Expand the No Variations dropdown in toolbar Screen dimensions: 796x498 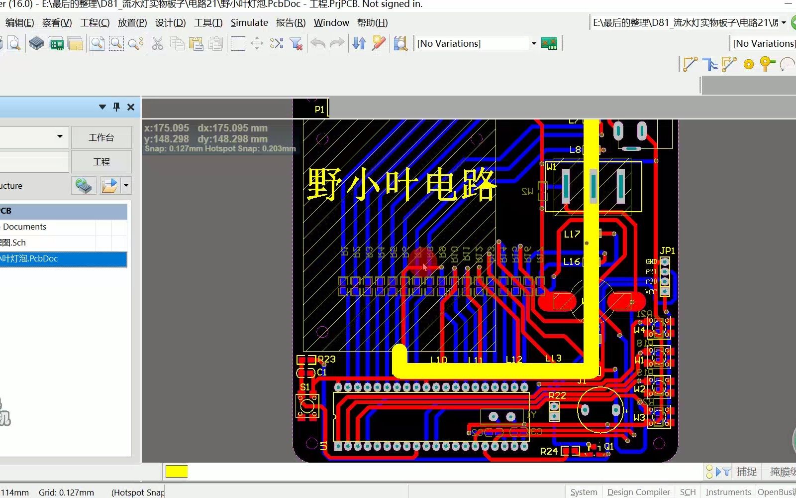coord(534,43)
